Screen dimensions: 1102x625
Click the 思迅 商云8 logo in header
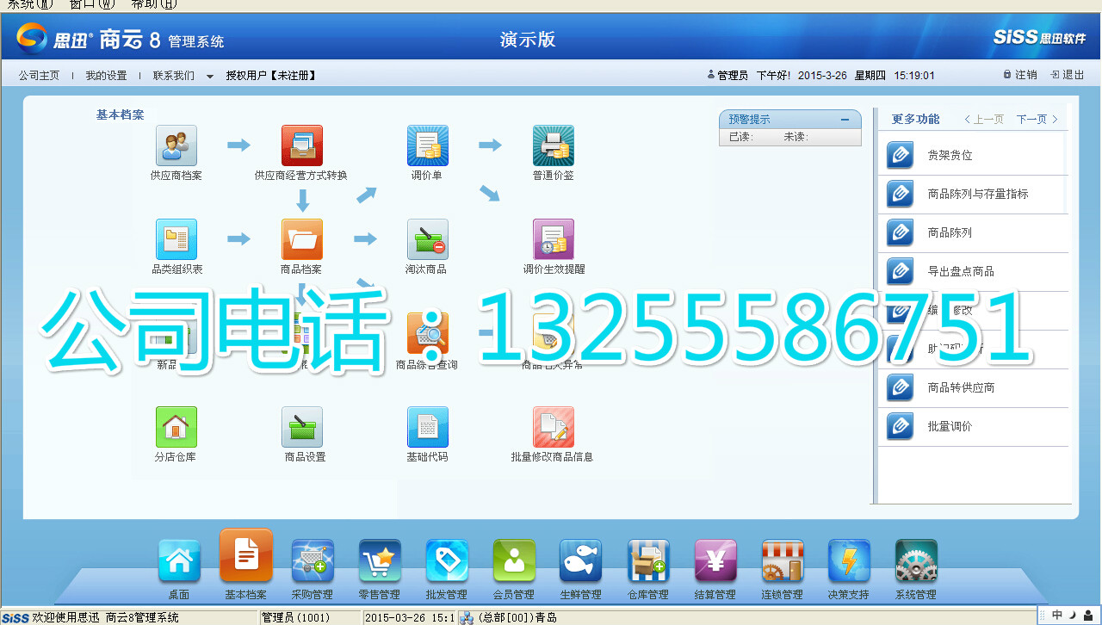tap(121, 39)
